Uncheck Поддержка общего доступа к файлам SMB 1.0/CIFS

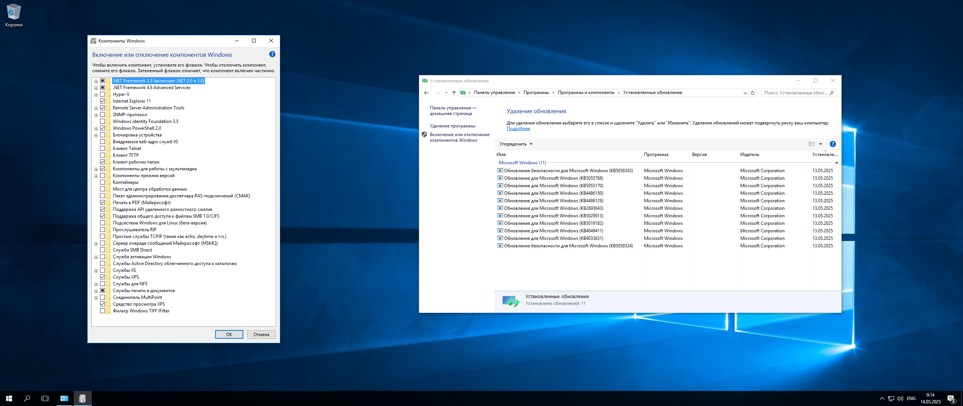tap(102, 216)
